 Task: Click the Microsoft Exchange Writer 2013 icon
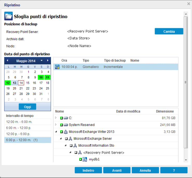(66, 132)
